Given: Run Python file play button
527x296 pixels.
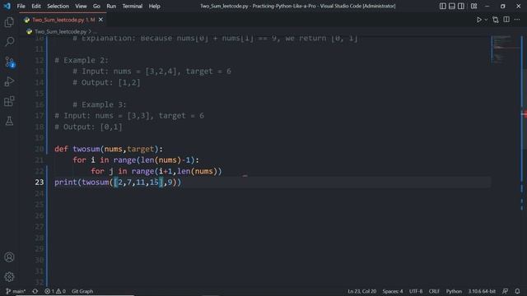Looking at the screenshot, I should pos(479,20).
